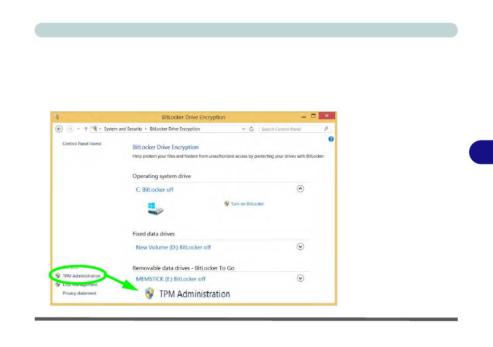Maximize the BitLocker Drive Encryption window
493x347 pixels.
click(x=313, y=116)
